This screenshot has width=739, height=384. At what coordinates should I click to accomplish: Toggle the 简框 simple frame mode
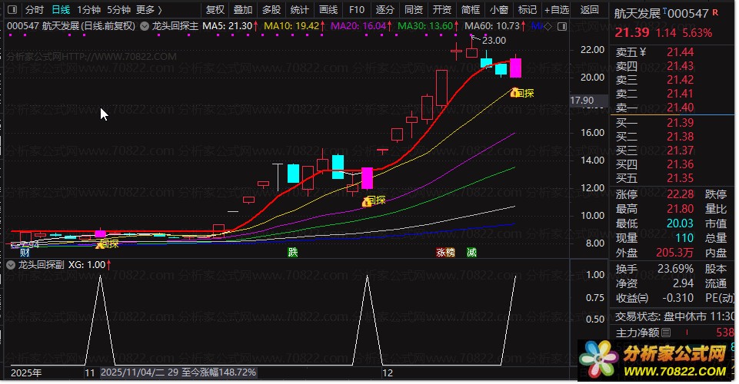coord(471,9)
